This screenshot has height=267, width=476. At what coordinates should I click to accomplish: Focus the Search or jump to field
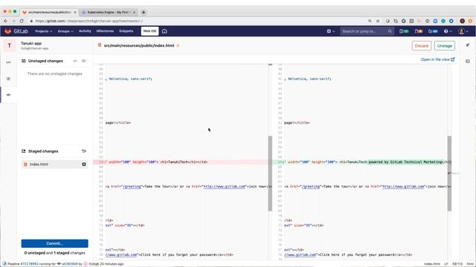[367, 31]
